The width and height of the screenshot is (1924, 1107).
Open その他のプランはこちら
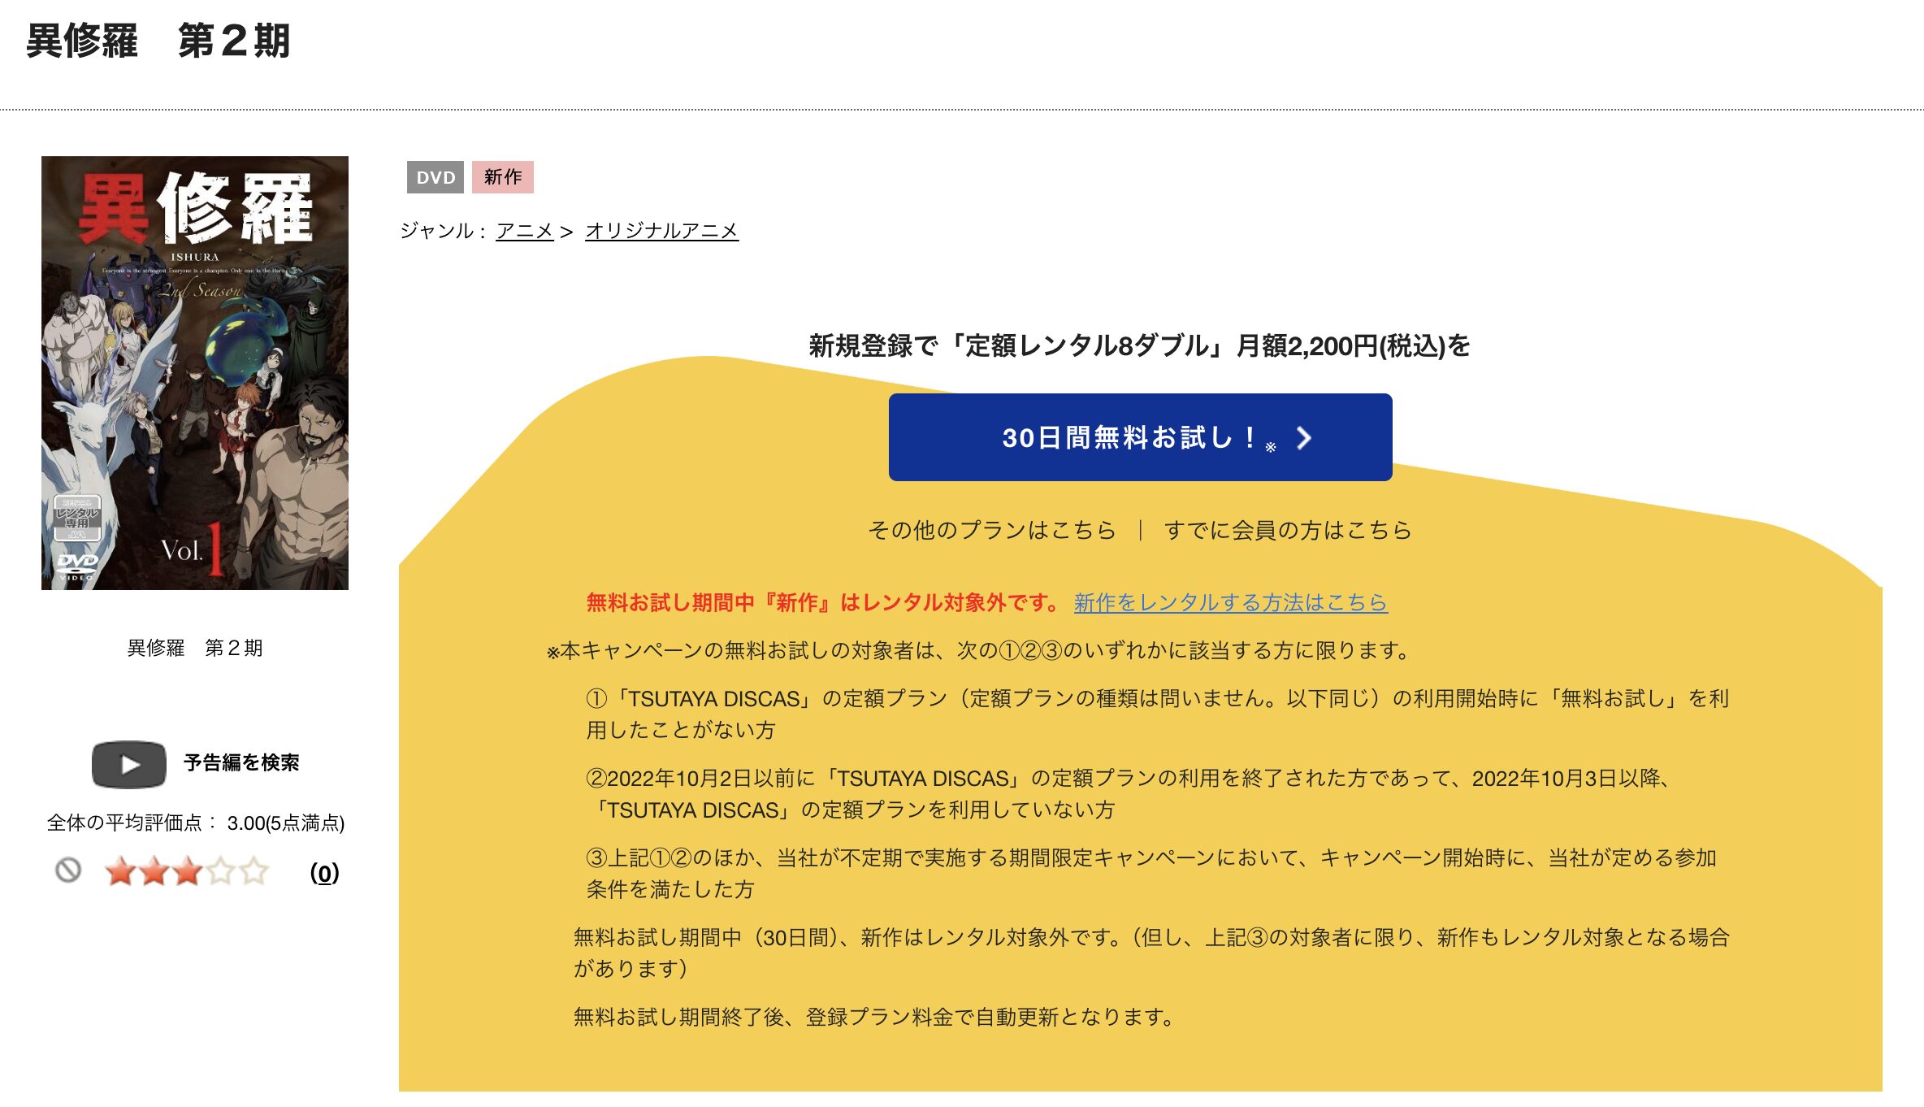tap(993, 530)
